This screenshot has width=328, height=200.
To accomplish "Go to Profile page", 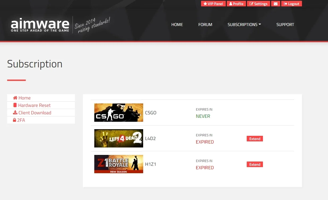I will click(x=236, y=4).
